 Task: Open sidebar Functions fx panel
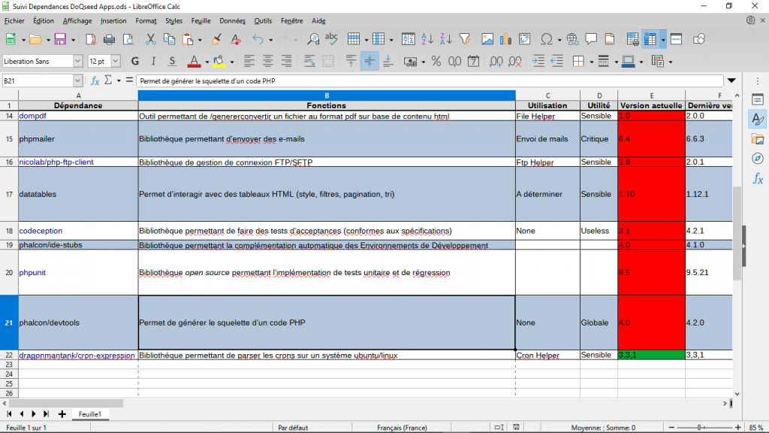point(758,179)
